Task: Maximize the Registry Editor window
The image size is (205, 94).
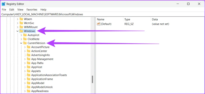Action: pyautogui.click(x=188, y=4)
